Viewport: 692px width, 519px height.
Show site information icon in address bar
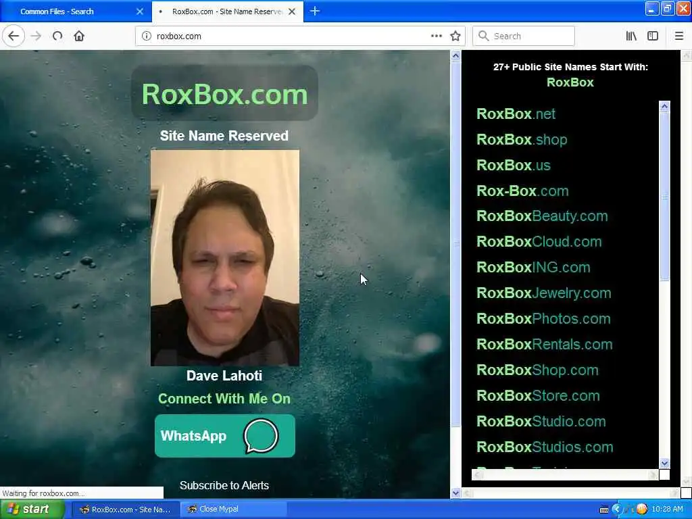147,36
